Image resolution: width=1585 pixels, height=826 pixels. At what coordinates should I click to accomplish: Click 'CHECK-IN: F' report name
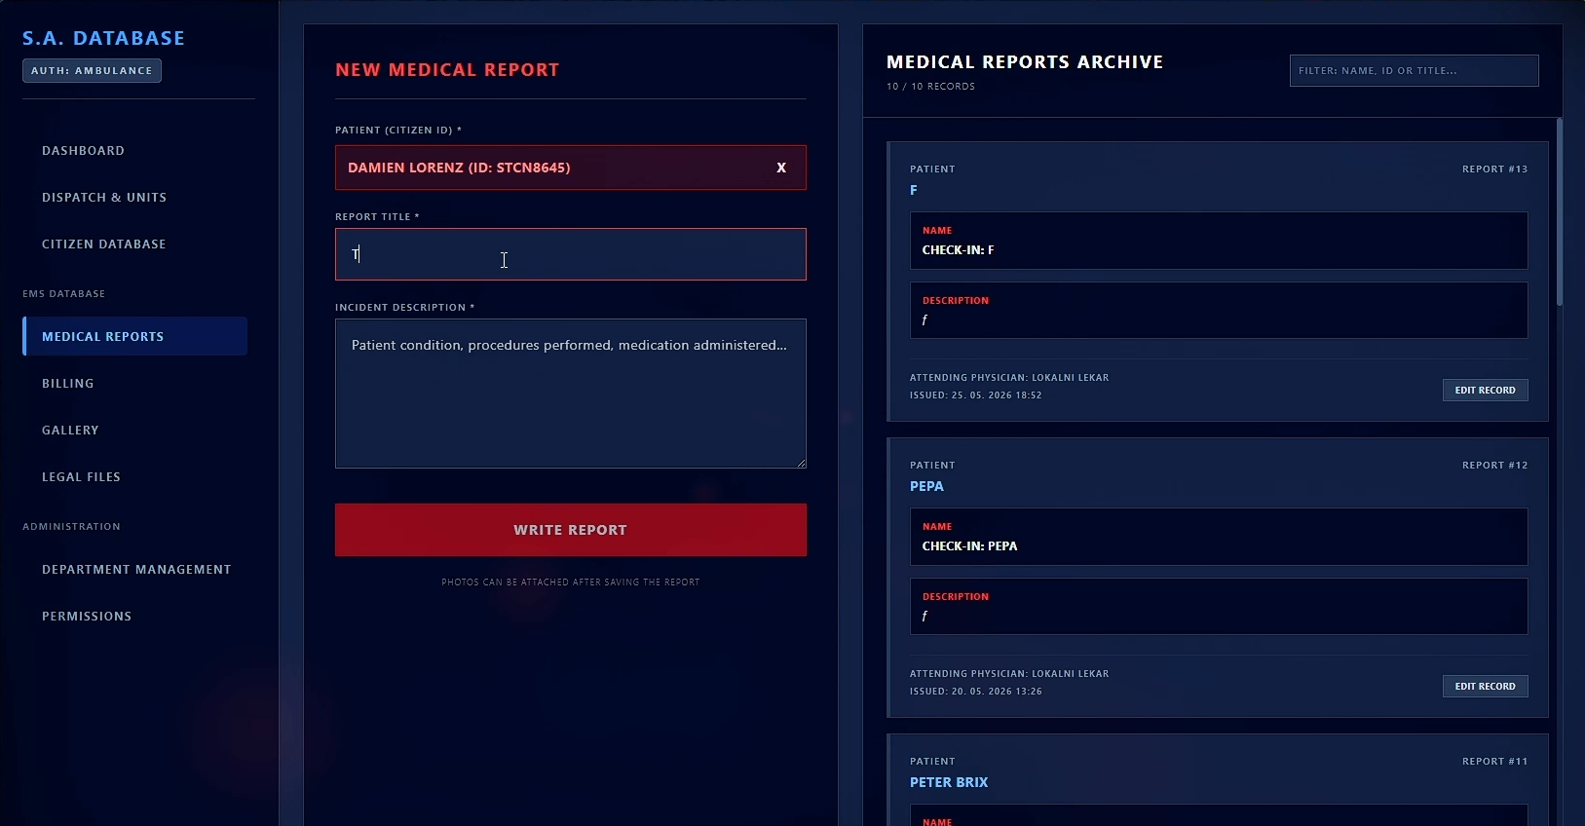(x=959, y=250)
